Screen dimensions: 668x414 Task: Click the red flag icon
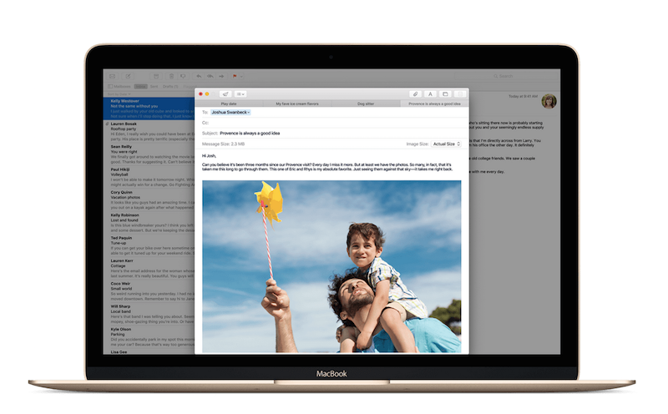(x=235, y=76)
